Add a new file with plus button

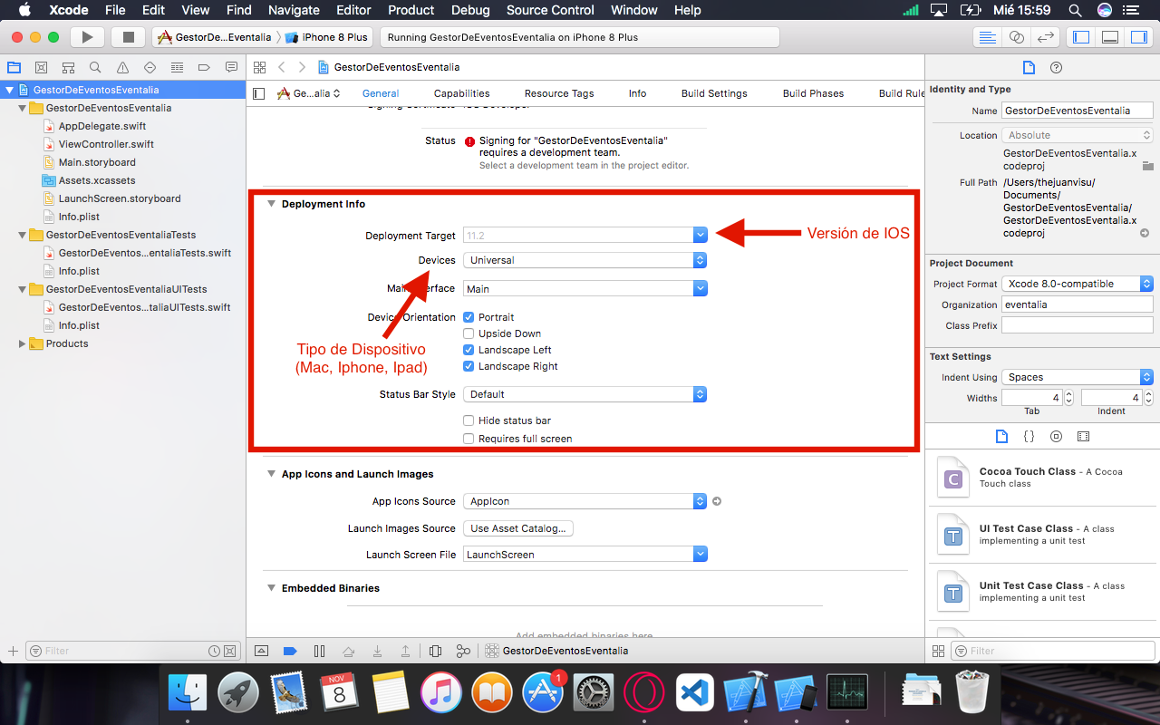[x=13, y=651]
